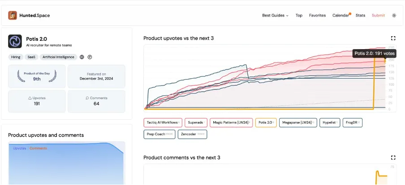Select the SaaS tag
405x185 pixels.
pos(31,57)
